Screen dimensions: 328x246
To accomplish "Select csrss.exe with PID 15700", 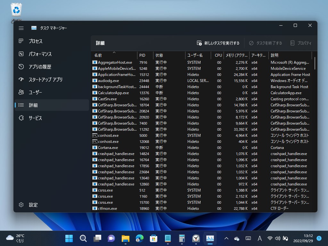I will point(202,202).
